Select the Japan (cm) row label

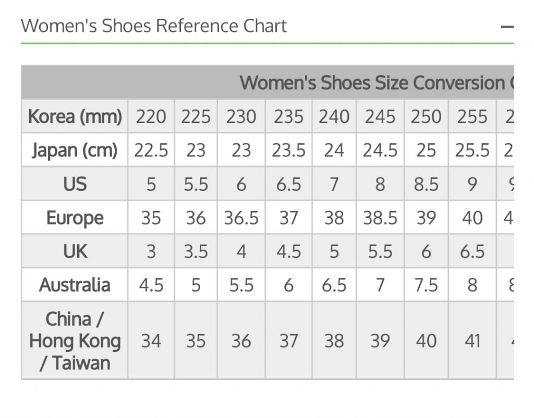(x=75, y=150)
